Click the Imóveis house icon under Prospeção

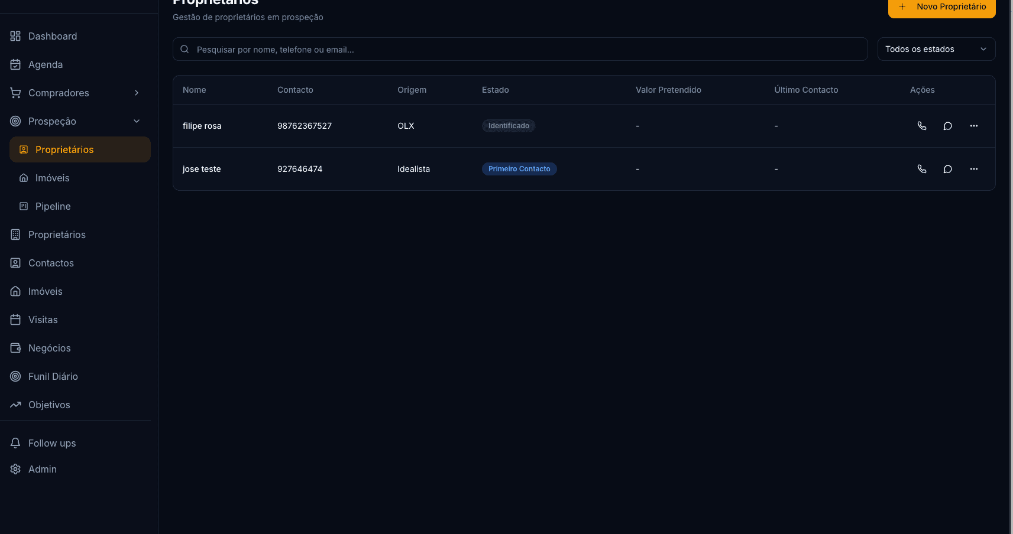point(24,178)
